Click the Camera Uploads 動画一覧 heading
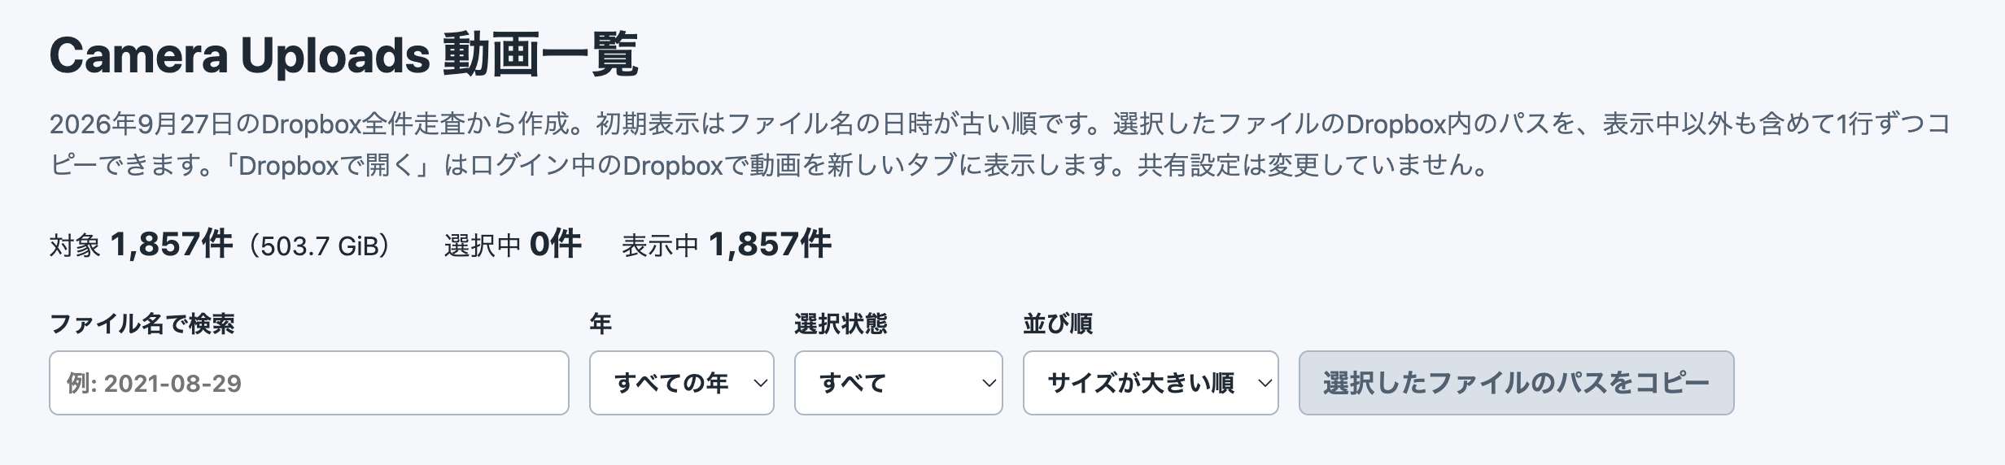 click(x=344, y=55)
